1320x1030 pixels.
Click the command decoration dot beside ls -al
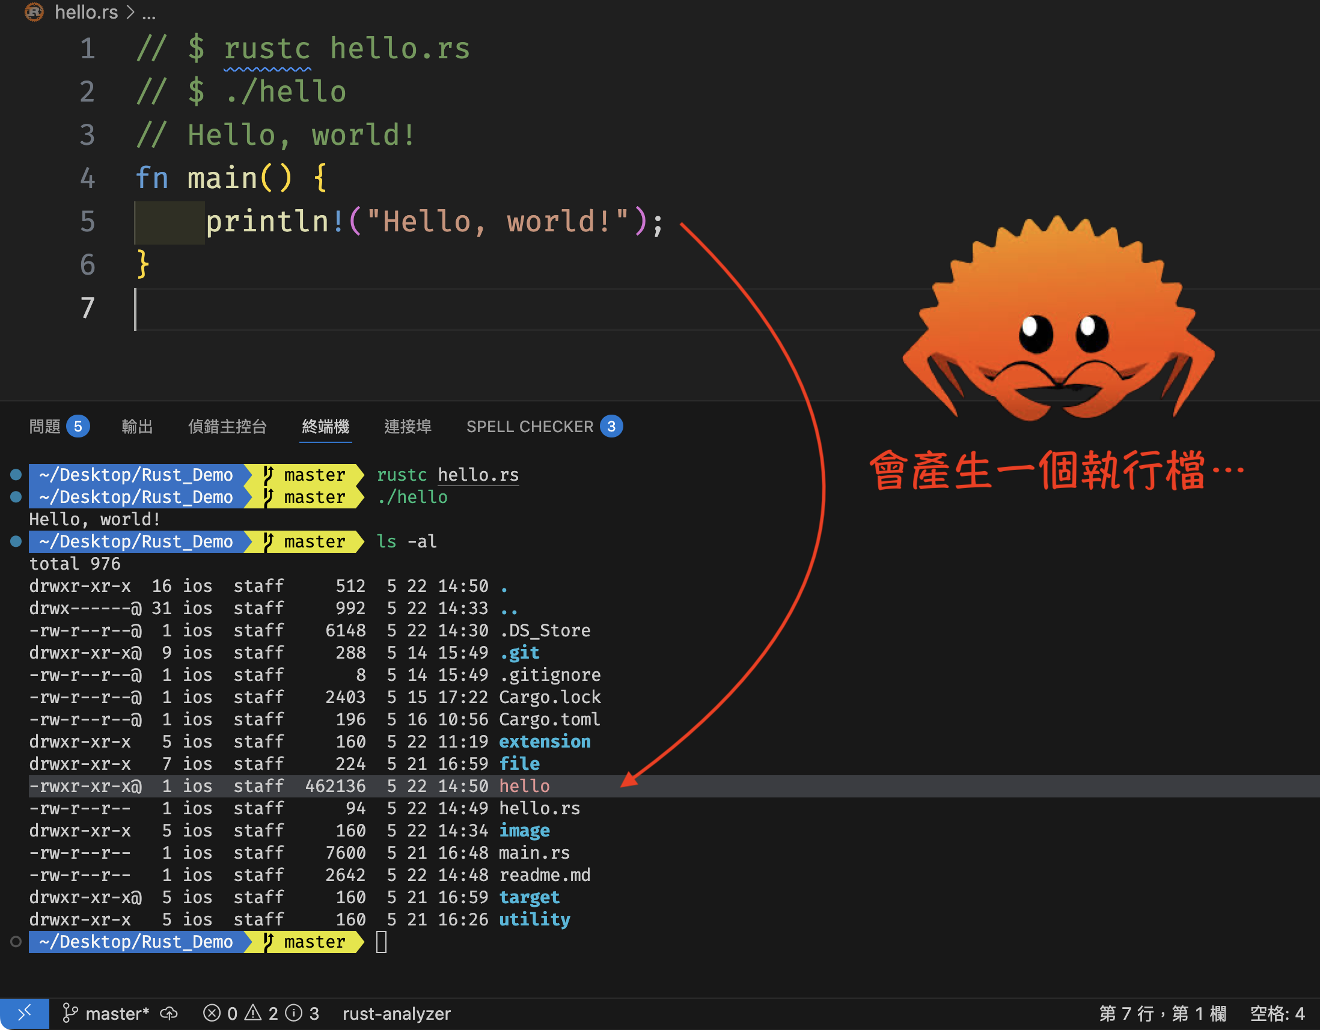(16, 541)
